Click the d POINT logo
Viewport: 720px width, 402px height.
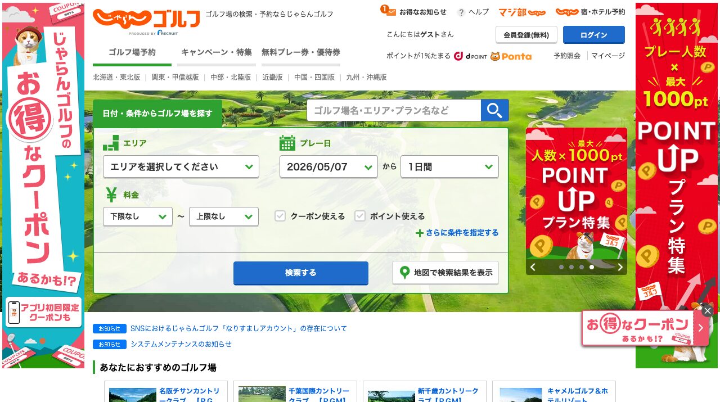471,56
